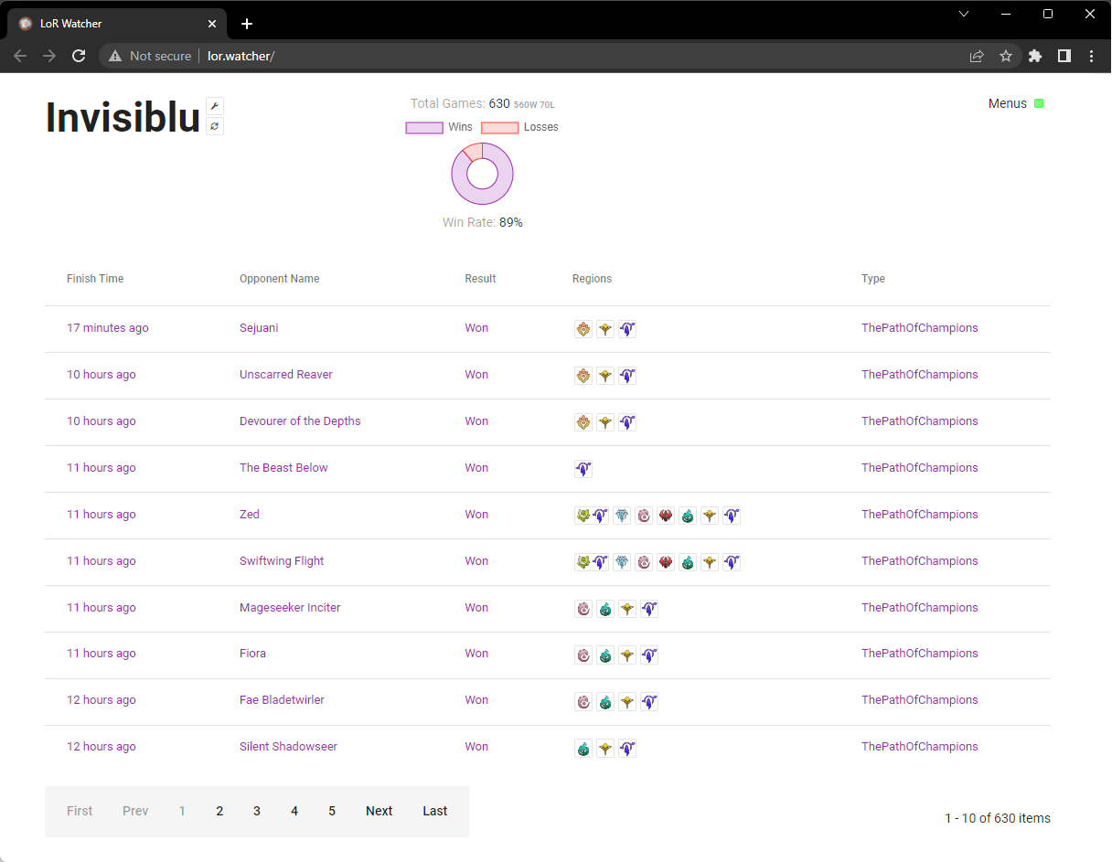Click the yellow-green region icon in Zed row
1112x862 pixels.
pos(583,516)
